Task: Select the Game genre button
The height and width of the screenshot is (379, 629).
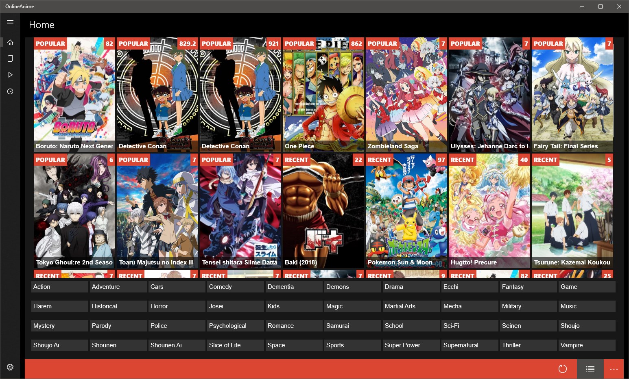Action: tap(587, 287)
